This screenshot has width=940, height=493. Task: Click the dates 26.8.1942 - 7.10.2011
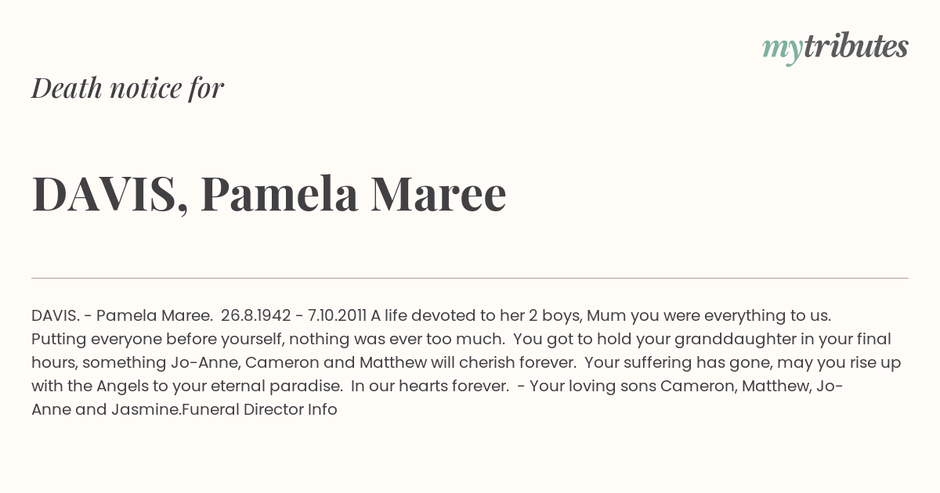294,315
